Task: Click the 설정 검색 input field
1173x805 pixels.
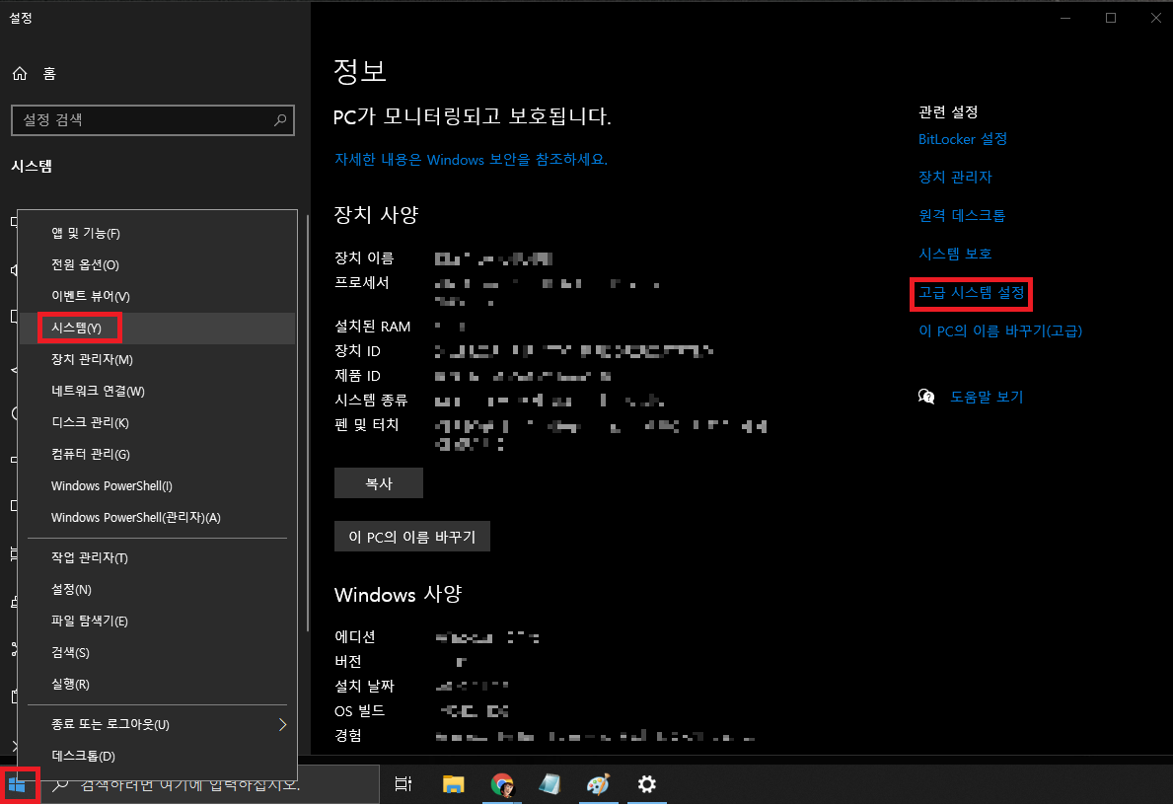Action: (x=153, y=120)
